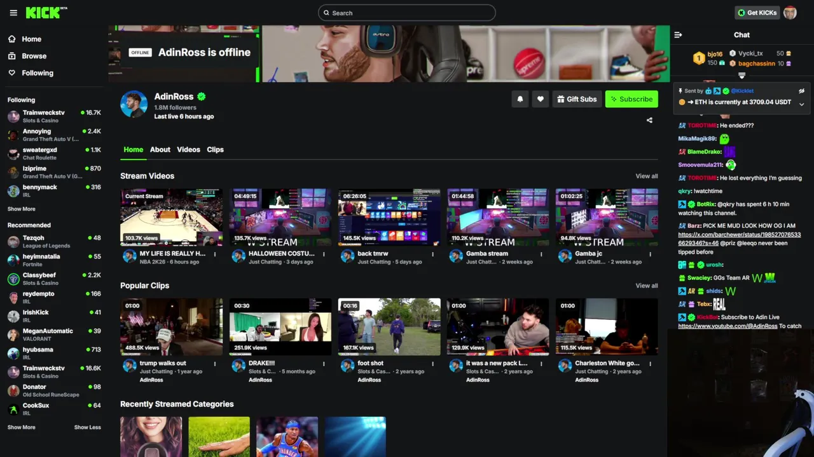The width and height of the screenshot is (814, 457).
Task: Toggle the notification bell for AdinRoss
Action: coord(520,99)
